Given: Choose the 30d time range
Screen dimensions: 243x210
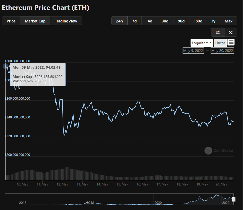Looking at the screenshot, I should (165, 21).
